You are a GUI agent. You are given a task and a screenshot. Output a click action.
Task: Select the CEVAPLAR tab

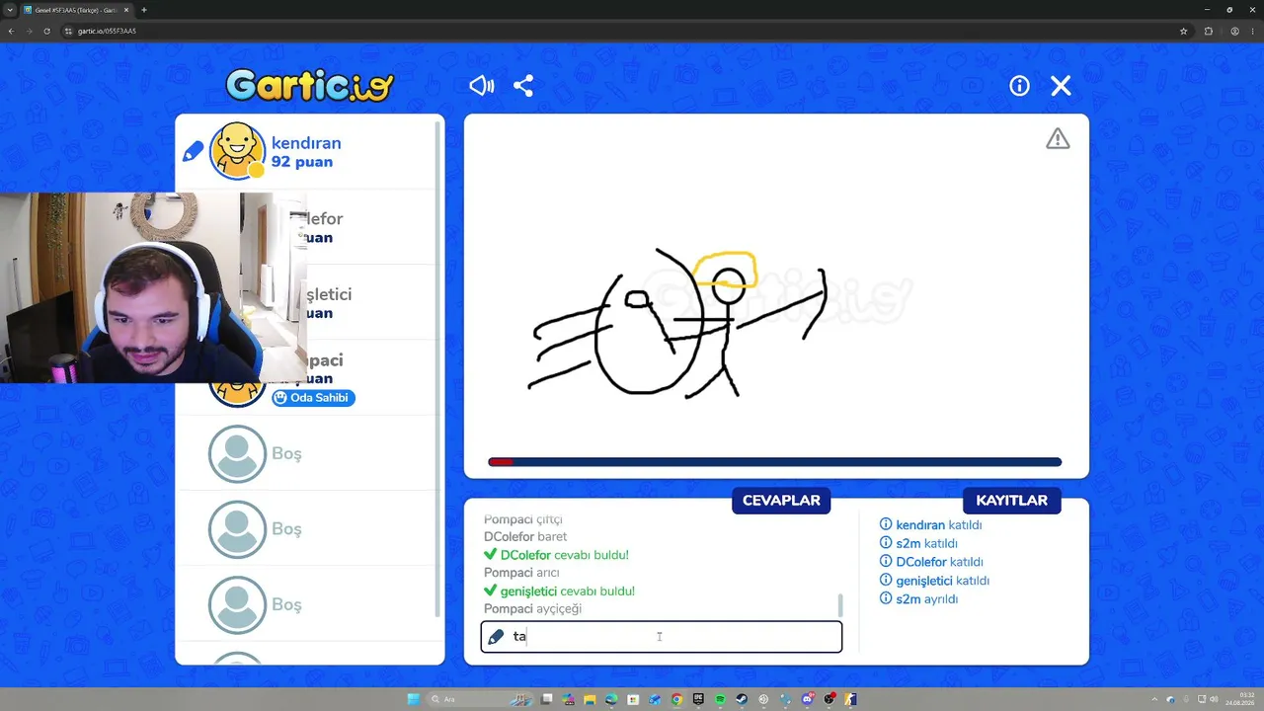pos(781,501)
